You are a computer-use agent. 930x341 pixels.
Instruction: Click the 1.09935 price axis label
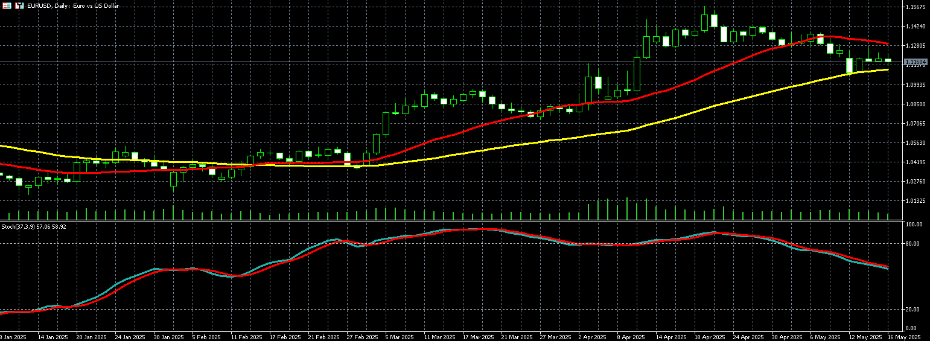point(916,84)
